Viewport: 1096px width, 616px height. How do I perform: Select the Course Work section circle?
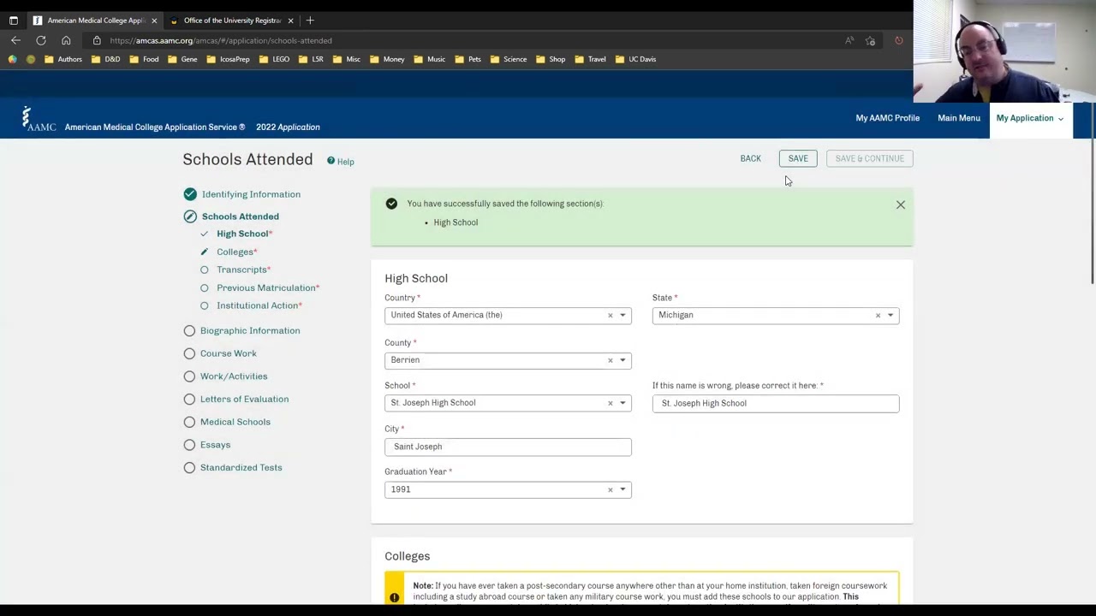click(189, 353)
